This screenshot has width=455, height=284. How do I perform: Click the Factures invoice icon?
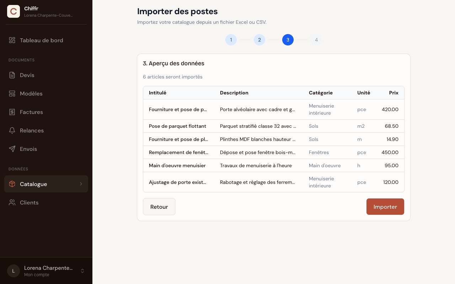click(12, 112)
